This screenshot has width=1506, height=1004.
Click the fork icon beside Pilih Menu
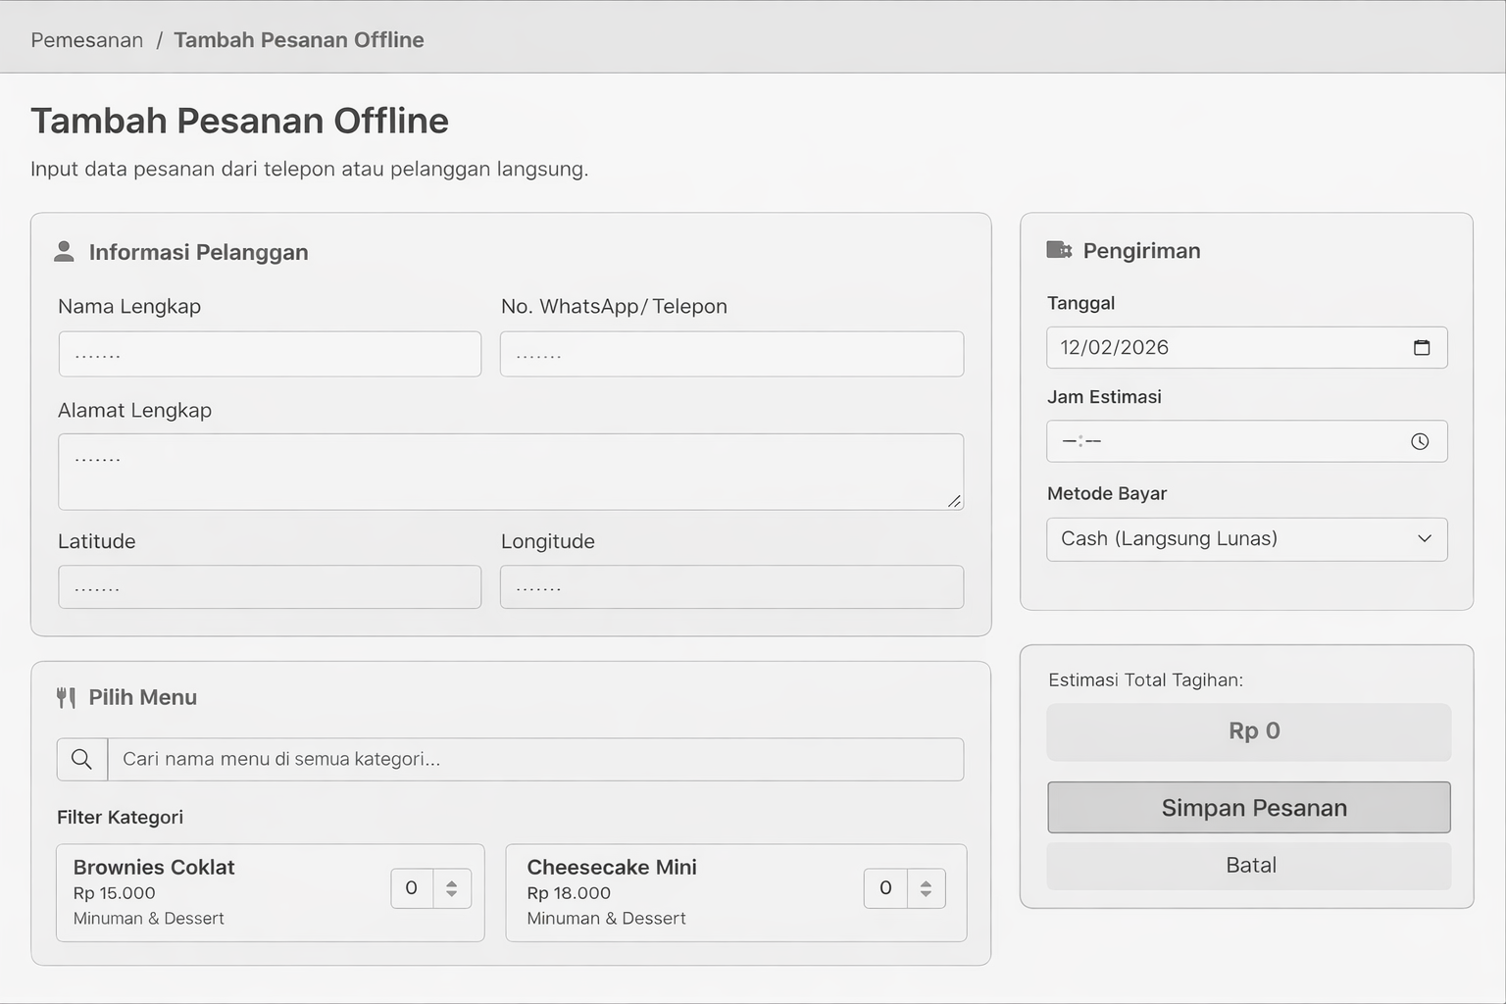(x=66, y=698)
